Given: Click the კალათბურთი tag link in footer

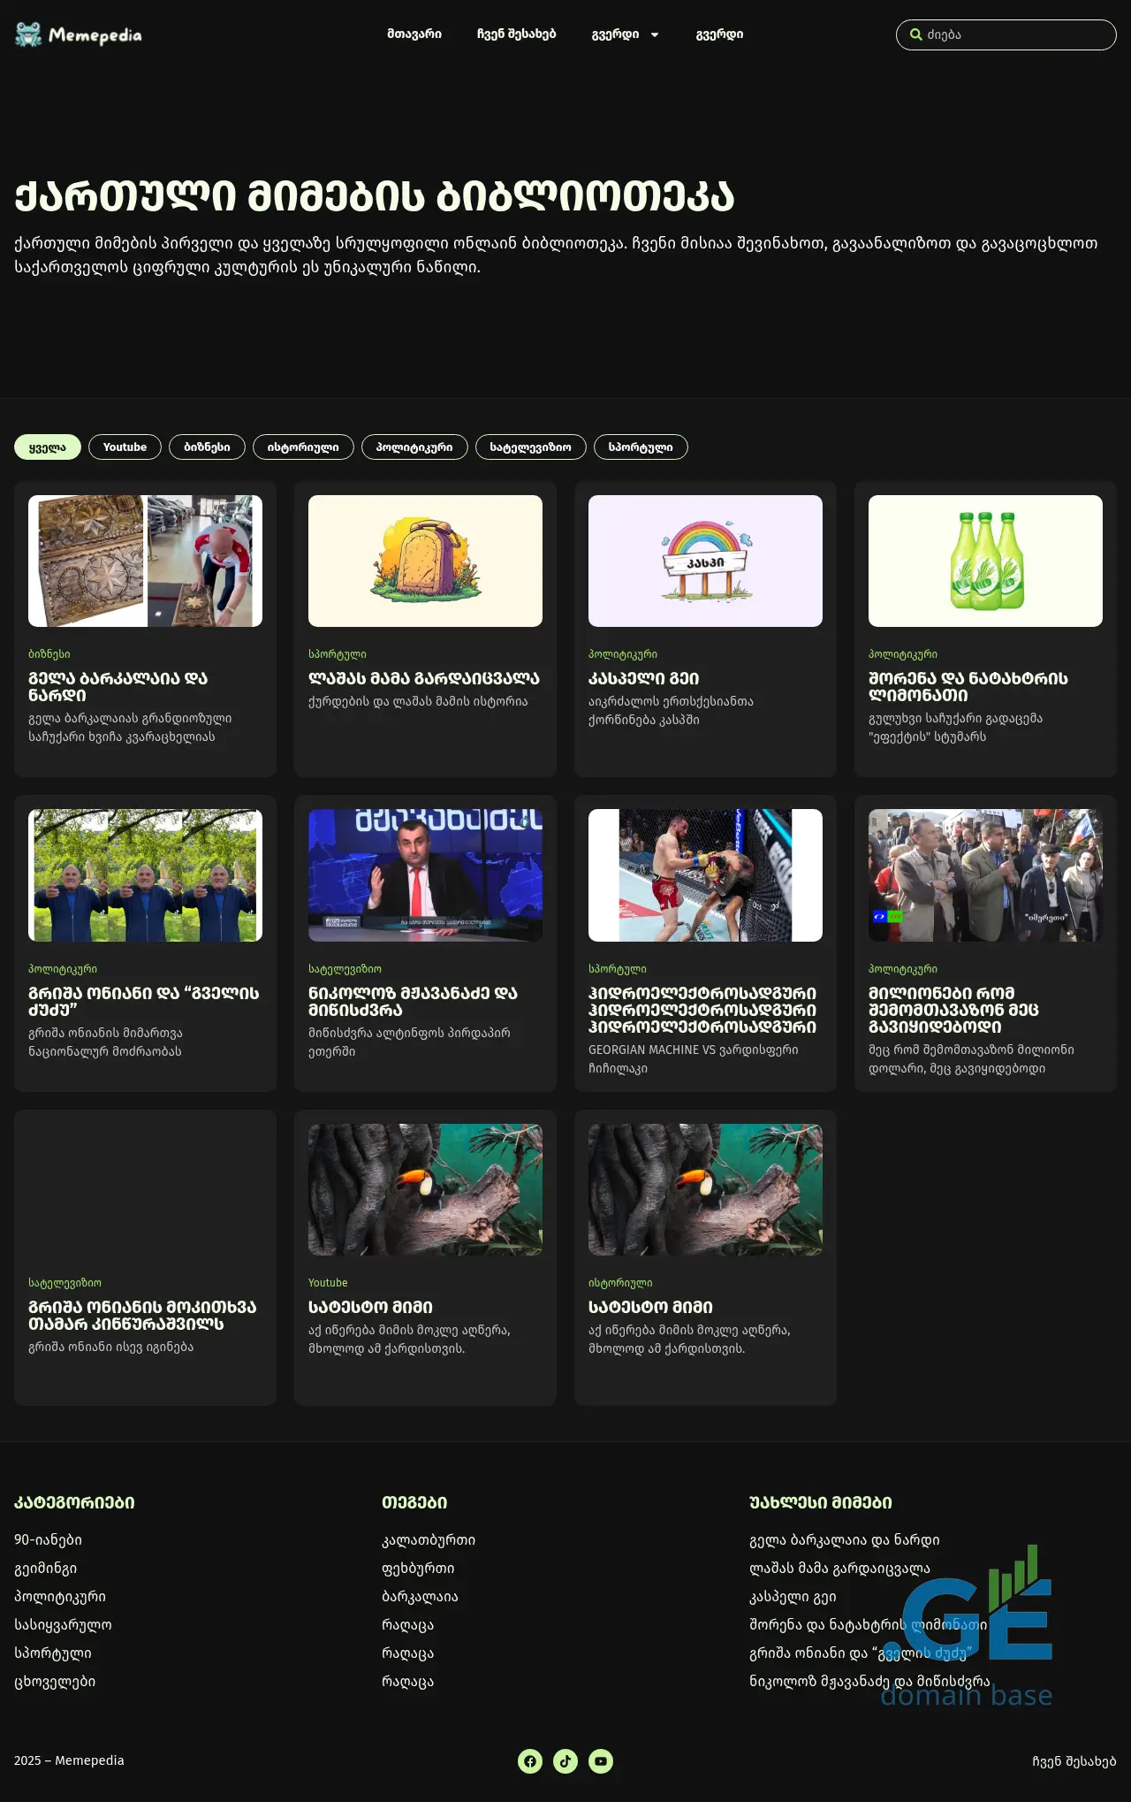Looking at the screenshot, I should [429, 1540].
